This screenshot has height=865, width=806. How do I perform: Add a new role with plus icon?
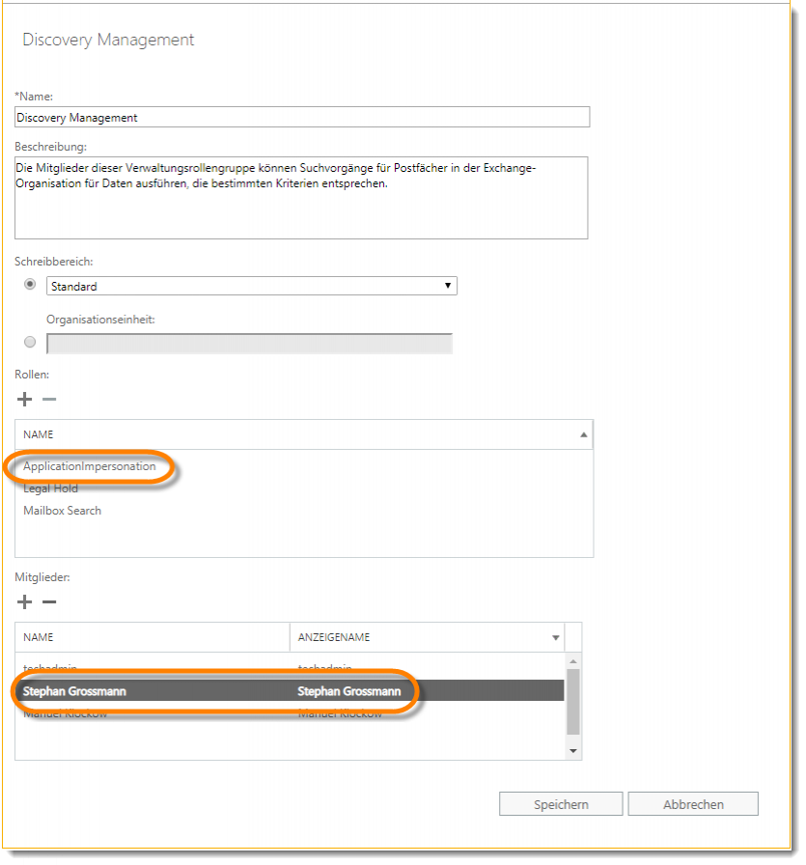25,400
